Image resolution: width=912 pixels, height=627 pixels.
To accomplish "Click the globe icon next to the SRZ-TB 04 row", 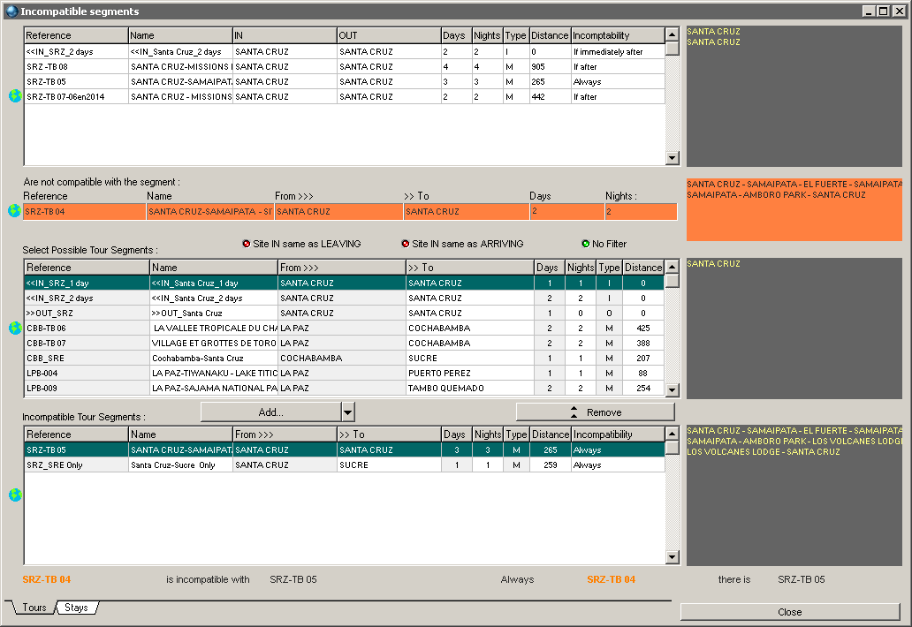I will (x=14, y=211).
